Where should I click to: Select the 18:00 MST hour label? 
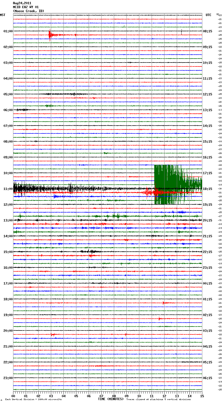[x=8, y=299]
